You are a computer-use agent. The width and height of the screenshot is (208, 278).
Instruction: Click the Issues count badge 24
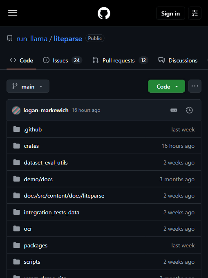tap(77, 60)
